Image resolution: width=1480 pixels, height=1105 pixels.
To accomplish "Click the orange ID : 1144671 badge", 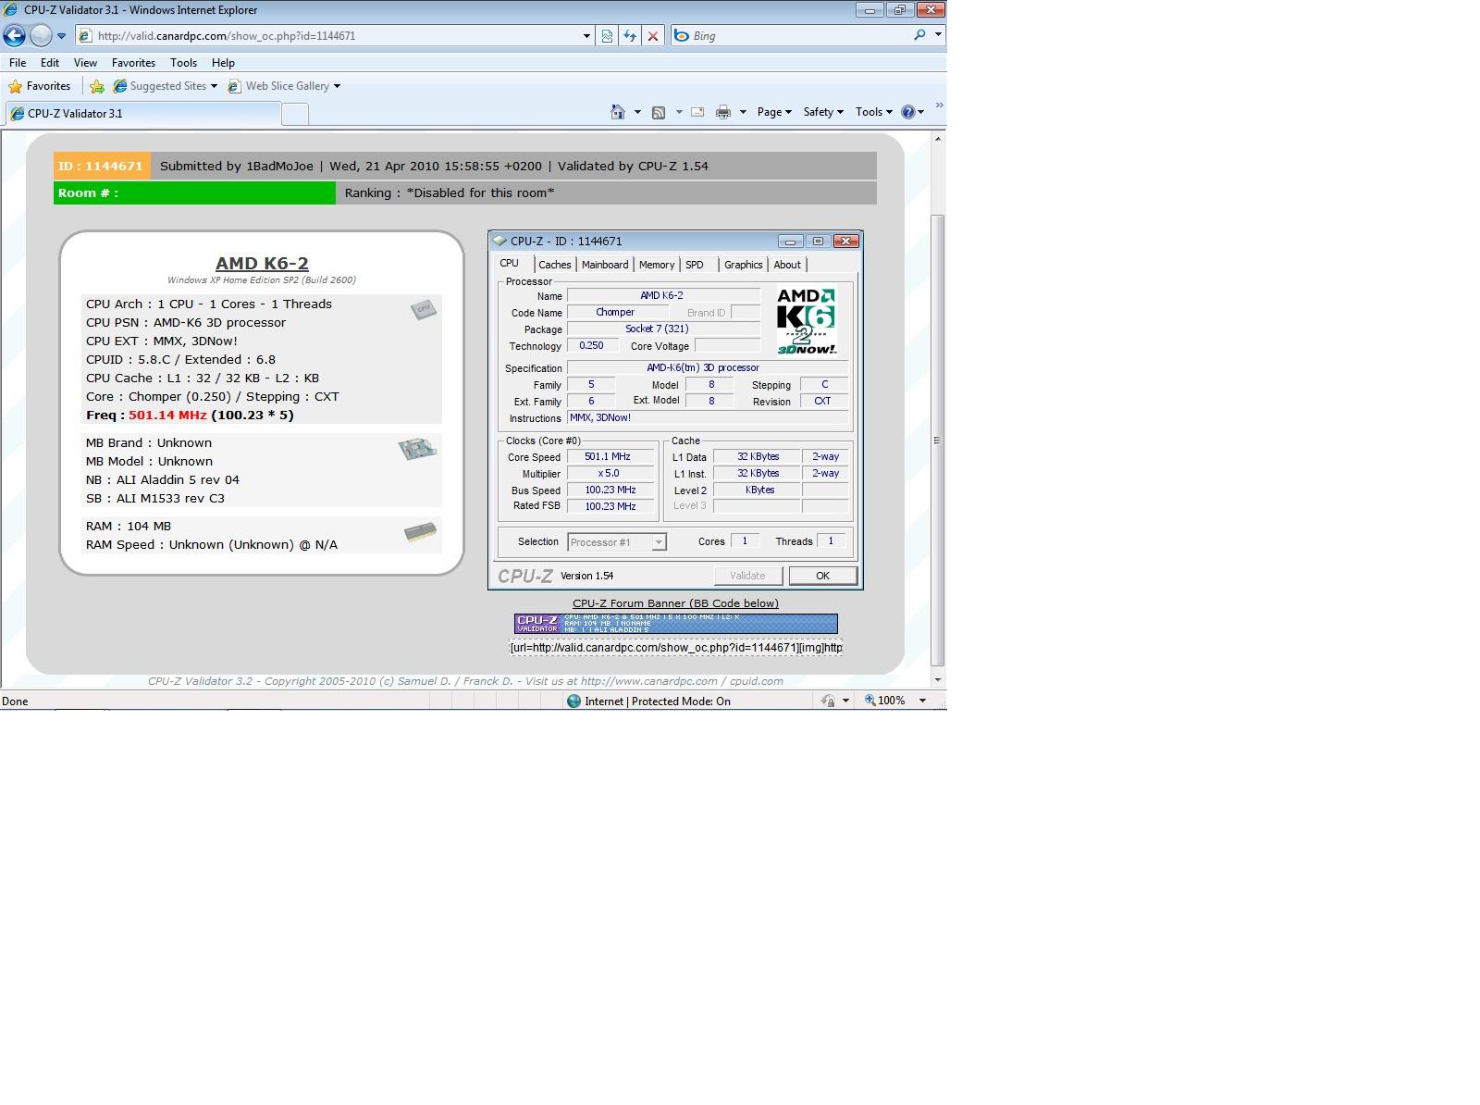I will coord(101,167).
